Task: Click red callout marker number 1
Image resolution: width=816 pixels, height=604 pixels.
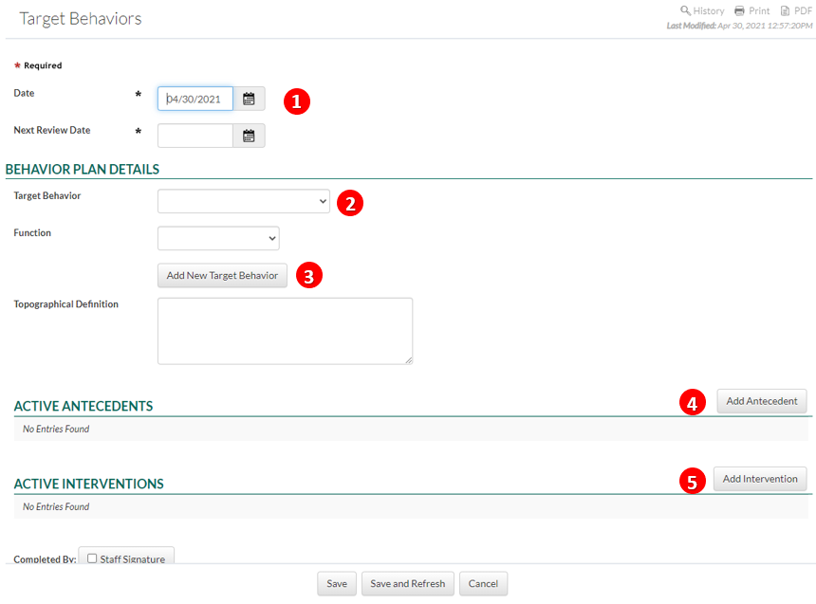Action: point(298,101)
